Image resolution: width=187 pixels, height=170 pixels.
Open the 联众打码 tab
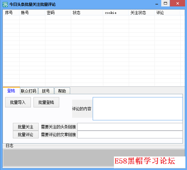click(29, 91)
